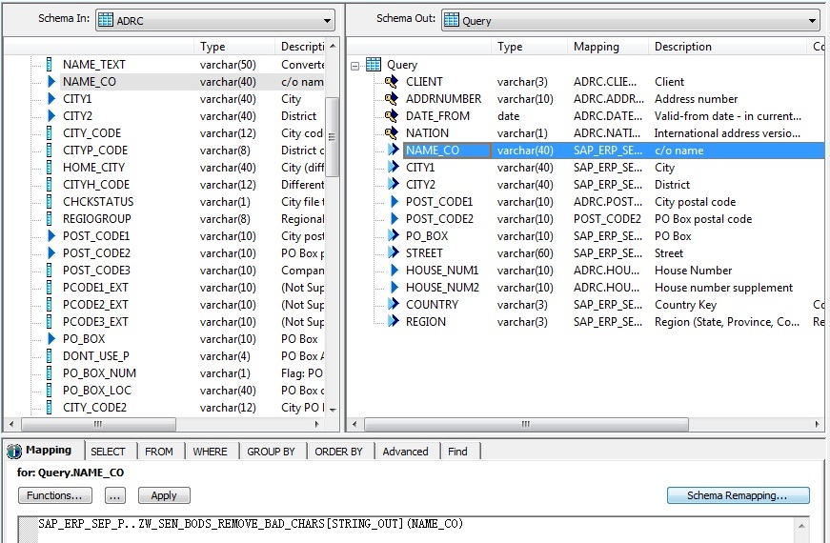The height and width of the screenshot is (543, 830).
Task: Click the mapped arrow icon beside NAME_CO in ADRC
Action: coord(51,82)
